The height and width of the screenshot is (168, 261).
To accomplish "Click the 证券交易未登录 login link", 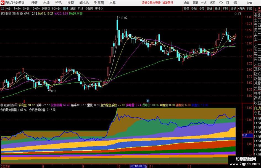I will point(151,3).
